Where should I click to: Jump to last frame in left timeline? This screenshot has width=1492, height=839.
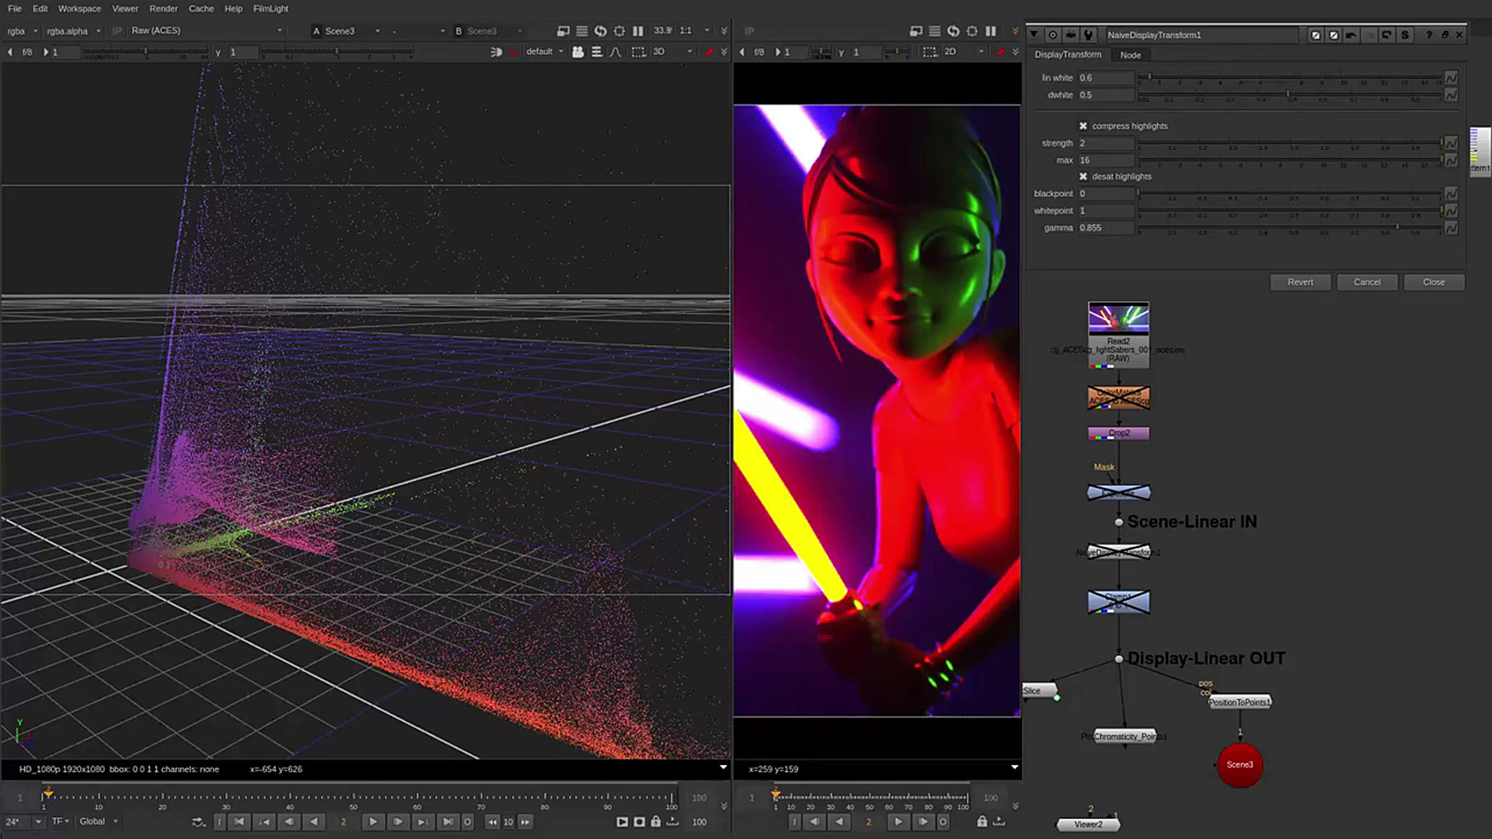click(x=448, y=821)
